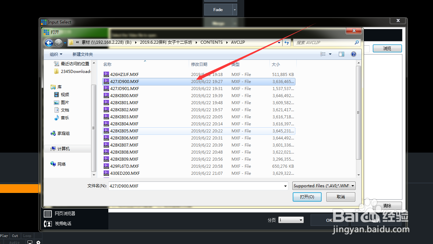Viewport: 433px width, 244px height.
Task: Open the address bar history dropdown
Action: tap(279, 43)
